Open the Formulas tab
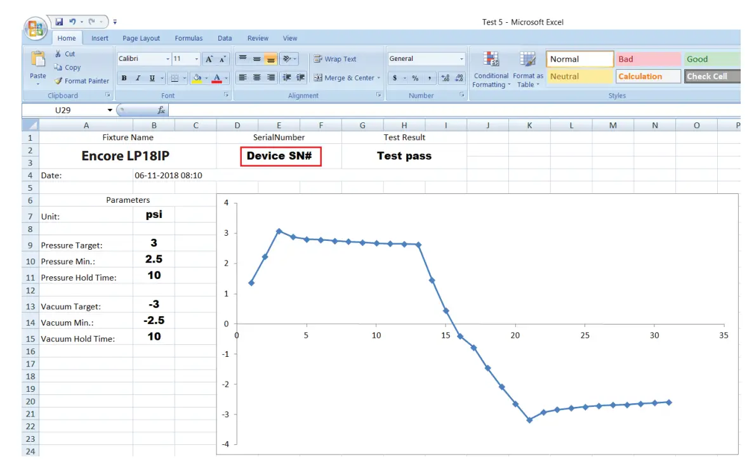 [x=189, y=38]
